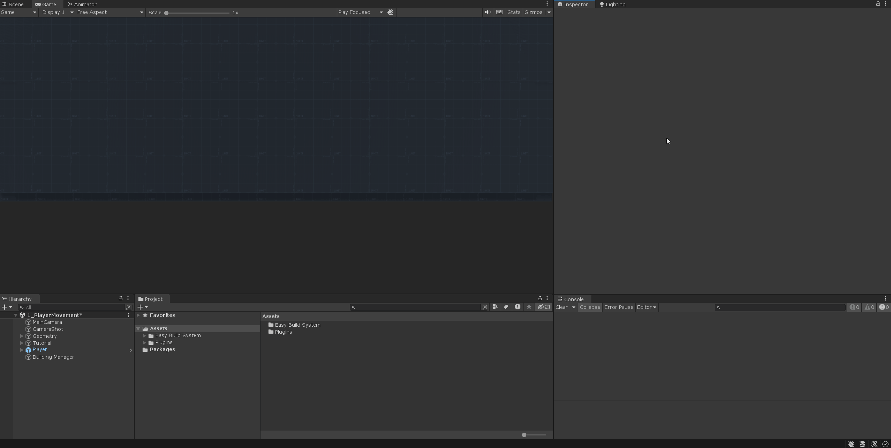The width and height of the screenshot is (891, 448).
Task: Click Search by Label tag icon
Action: pos(506,307)
